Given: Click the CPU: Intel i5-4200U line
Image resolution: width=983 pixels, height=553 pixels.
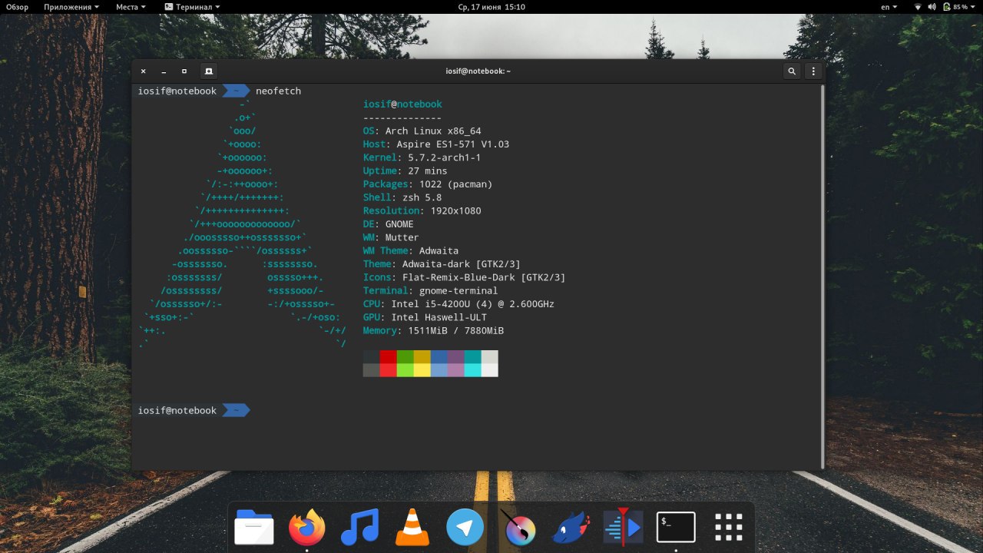Looking at the screenshot, I should [x=458, y=304].
